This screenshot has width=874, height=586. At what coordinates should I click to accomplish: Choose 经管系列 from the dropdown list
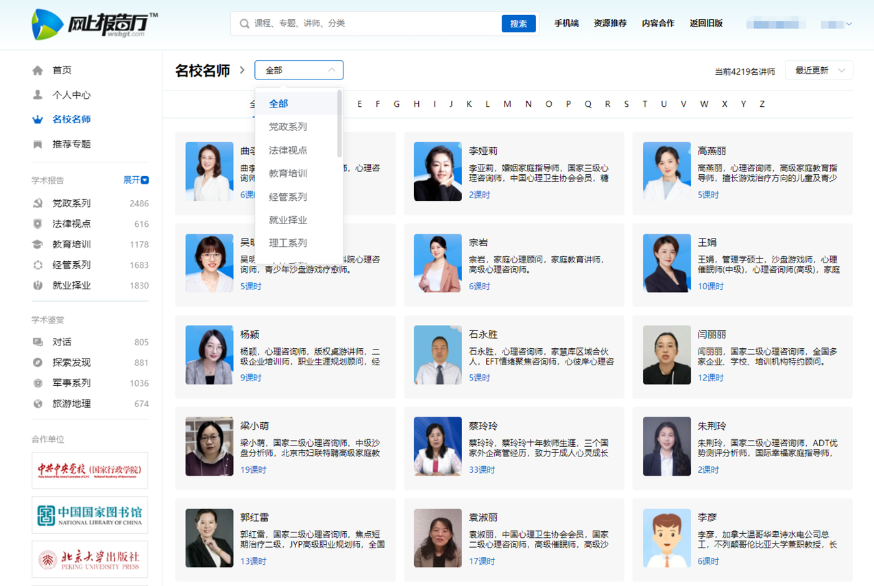[x=288, y=197]
